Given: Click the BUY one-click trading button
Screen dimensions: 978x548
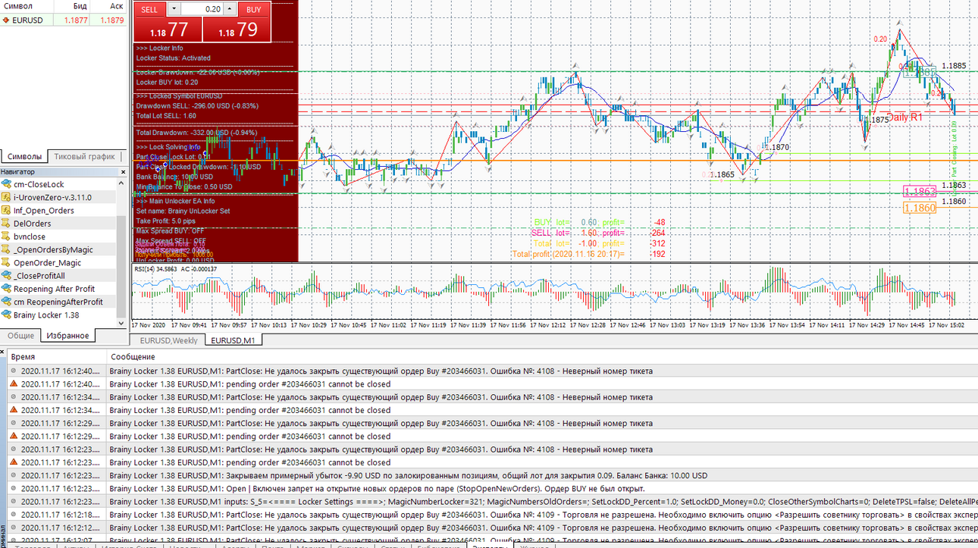Looking at the screenshot, I should (254, 9).
